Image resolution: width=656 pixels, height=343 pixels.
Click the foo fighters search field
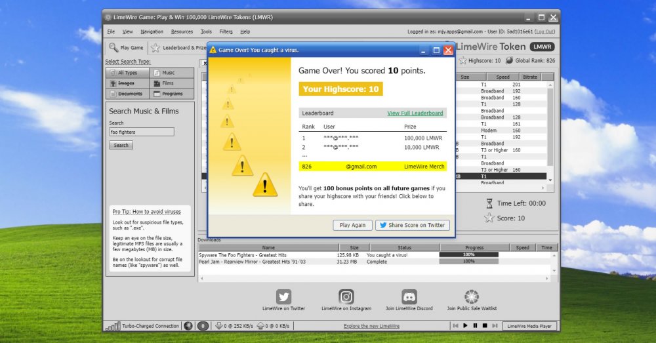point(142,132)
